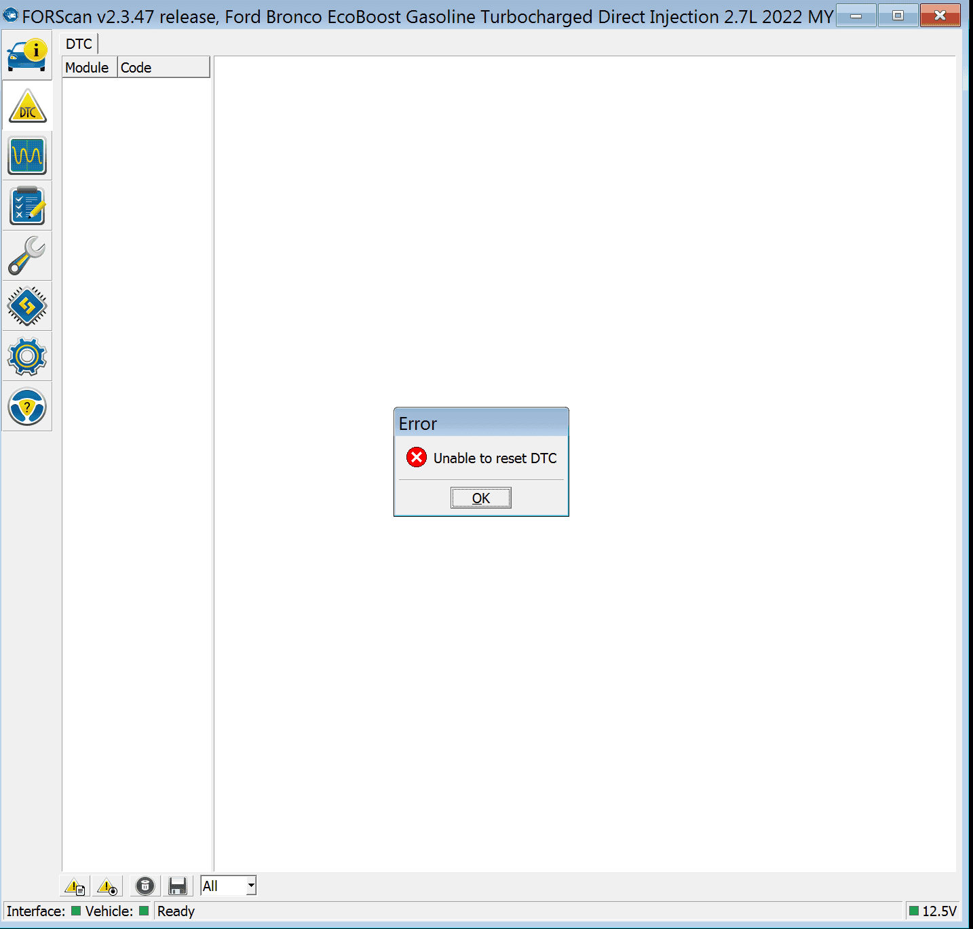Click the red error icon in dialog
The height and width of the screenshot is (929, 973).
click(417, 458)
